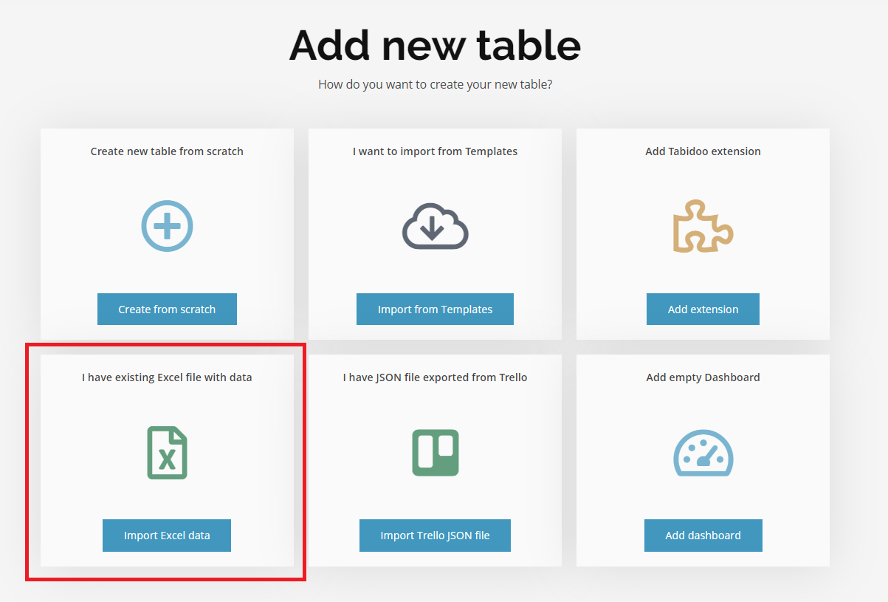The image size is (888, 602).
Task: Click the dashboard gauge icon
Action: [703, 452]
